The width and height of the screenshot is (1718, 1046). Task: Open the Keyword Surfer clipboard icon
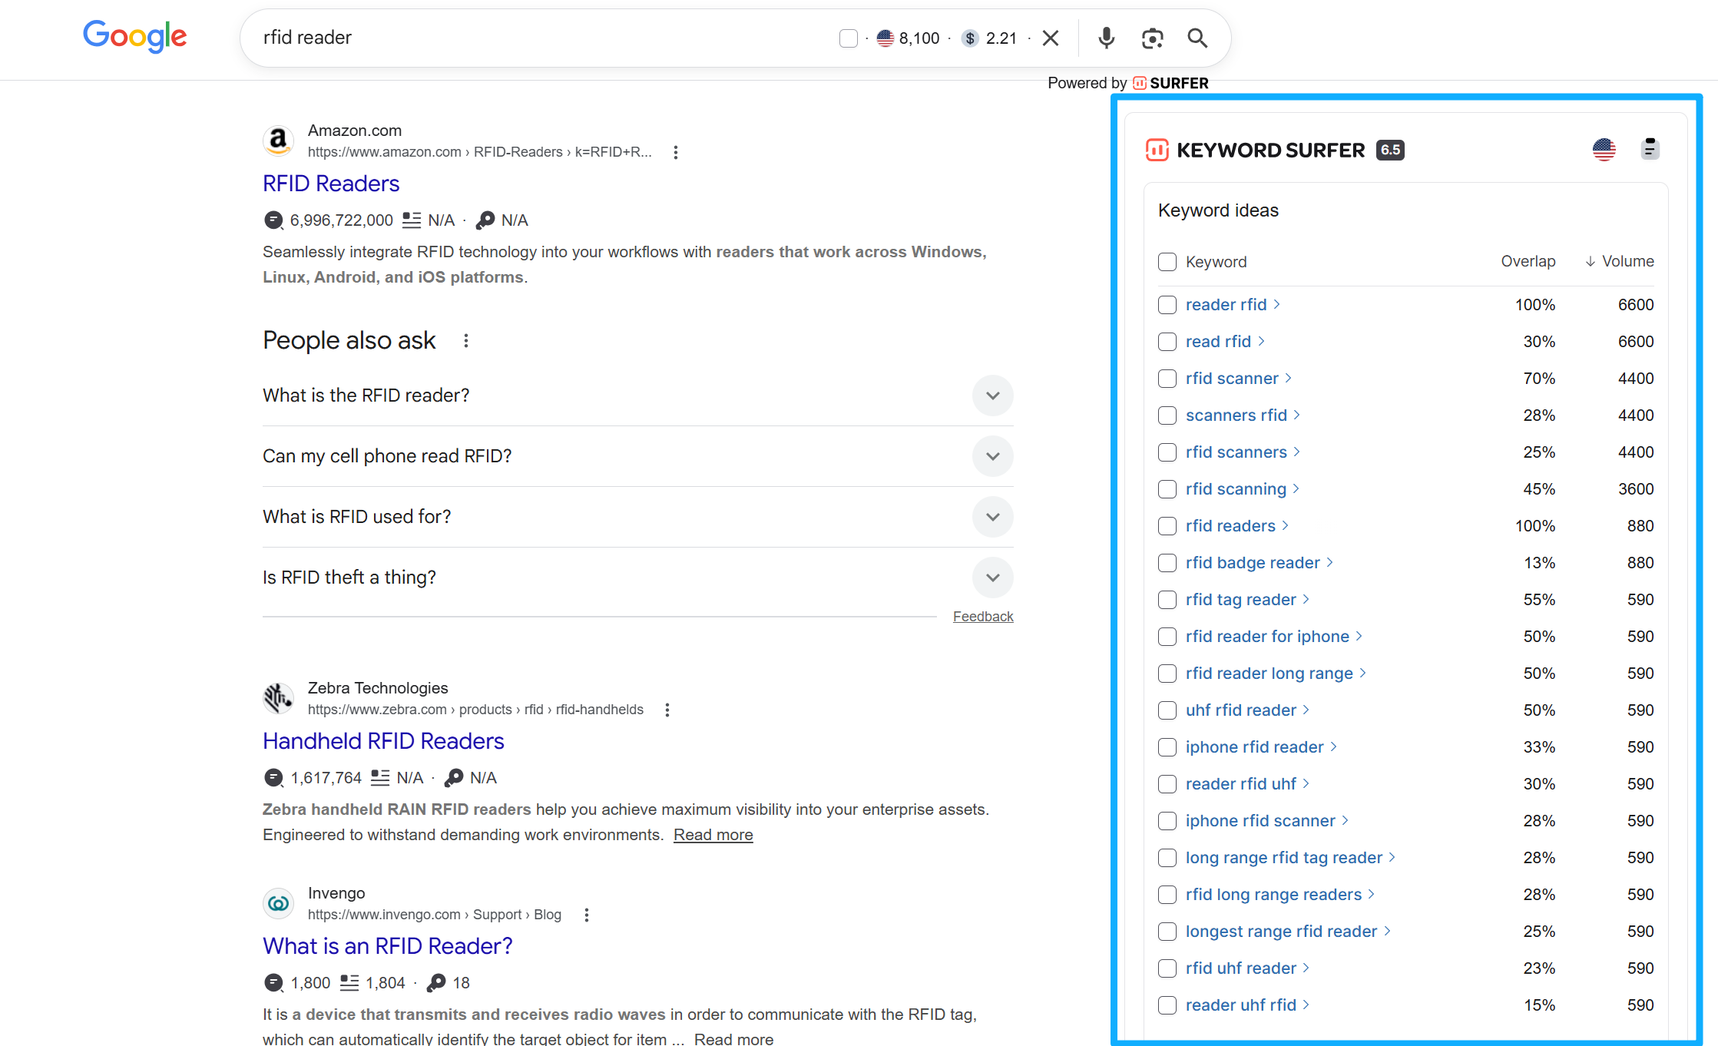[1650, 149]
